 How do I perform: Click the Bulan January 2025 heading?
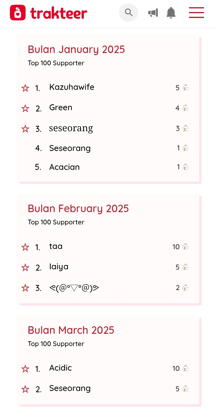tap(76, 49)
